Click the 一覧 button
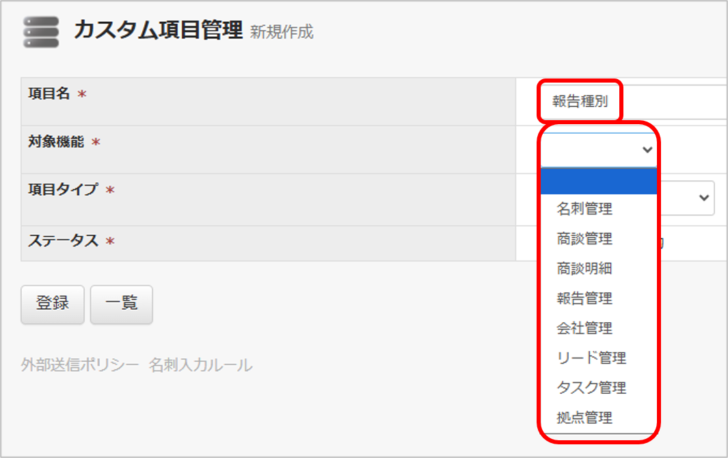The image size is (728, 458). point(121,304)
